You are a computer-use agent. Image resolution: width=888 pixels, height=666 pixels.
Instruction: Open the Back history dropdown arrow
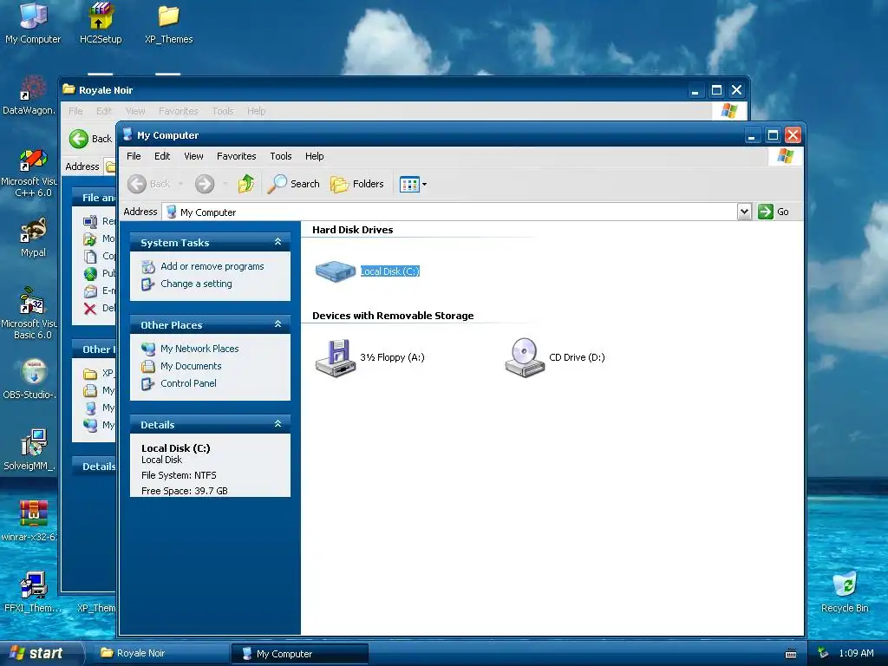pyautogui.click(x=180, y=184)
